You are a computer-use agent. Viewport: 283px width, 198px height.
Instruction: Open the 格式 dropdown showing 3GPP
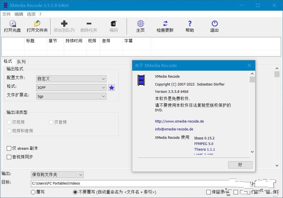71,88
